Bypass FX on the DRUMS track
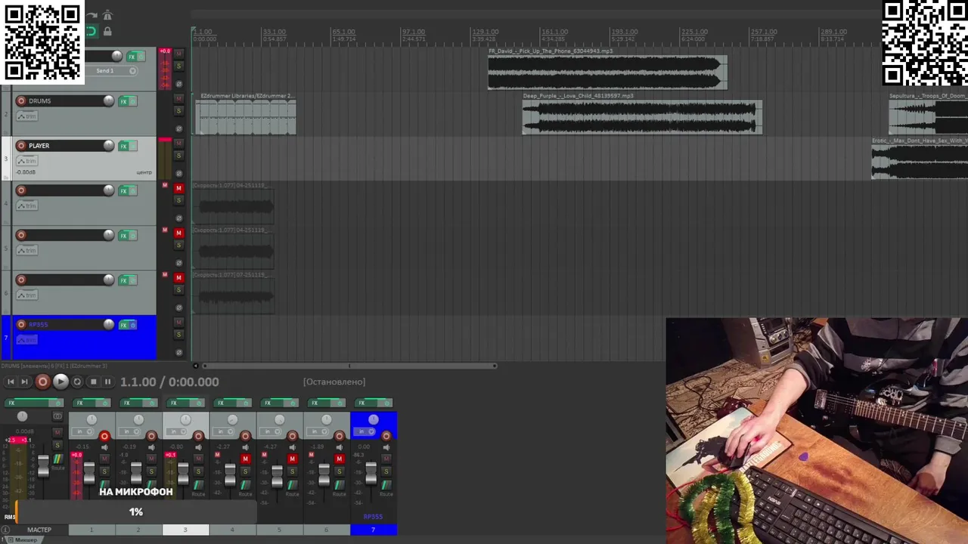The image size is (968, 544). pyautogui.click(x=133, y=101)
